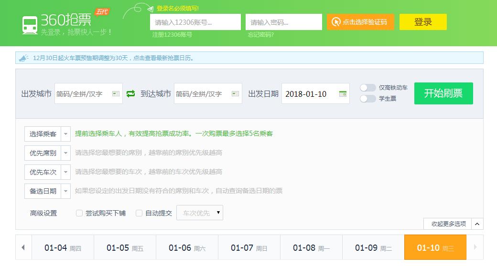The image size is (497, 266).
Task: Click the station picker icon in 出发城市 field
Action: pyautogui.click(x=116, y=93)
